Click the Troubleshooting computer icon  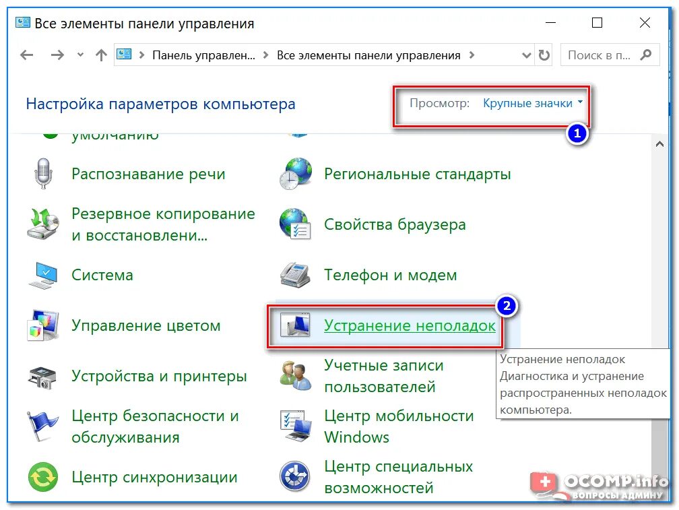pos(295,325)
